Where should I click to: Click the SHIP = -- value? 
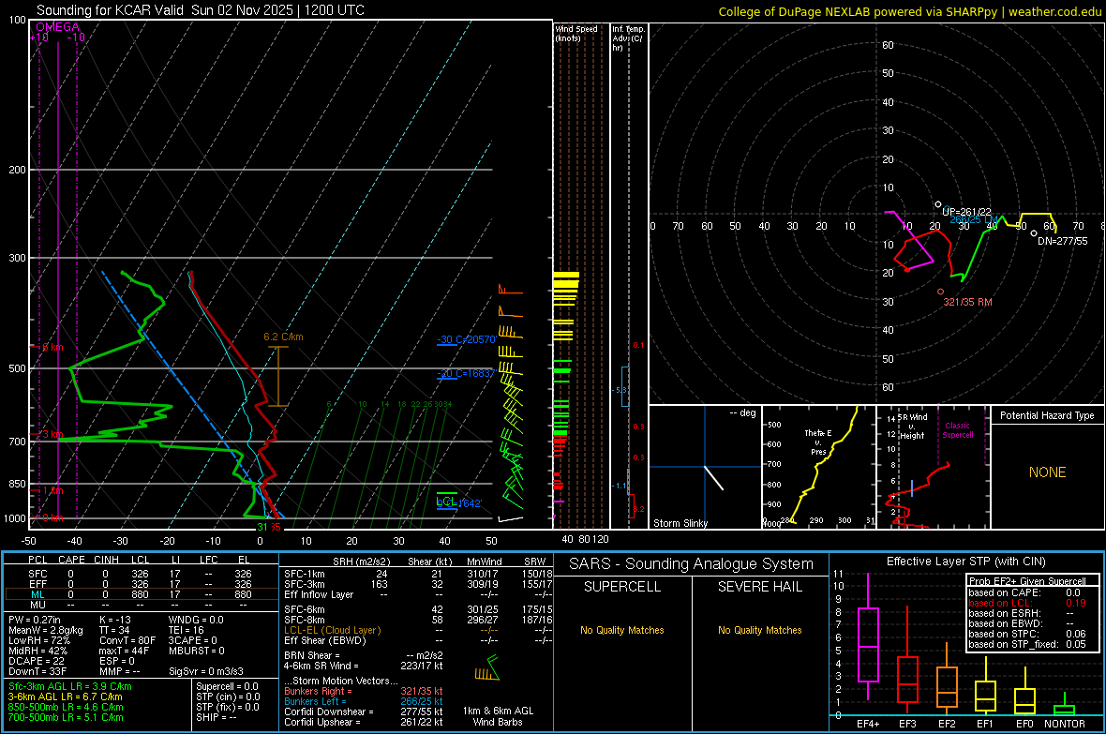pyautogui.click(x=216, y=717)
